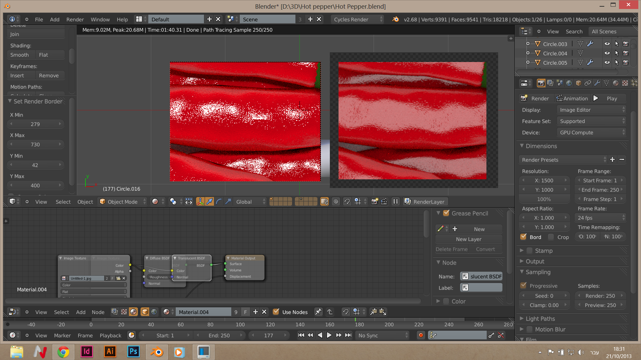Uncheck the Use Nodes checkbox

[x=276, y=312]
